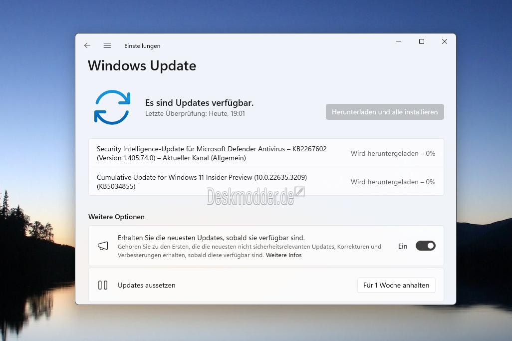The height and width of the screenshot is (341, 512).
Task: Click Letzte Überprüfung: Heute, 19:01 text
Action: click(x=195, y=114)
